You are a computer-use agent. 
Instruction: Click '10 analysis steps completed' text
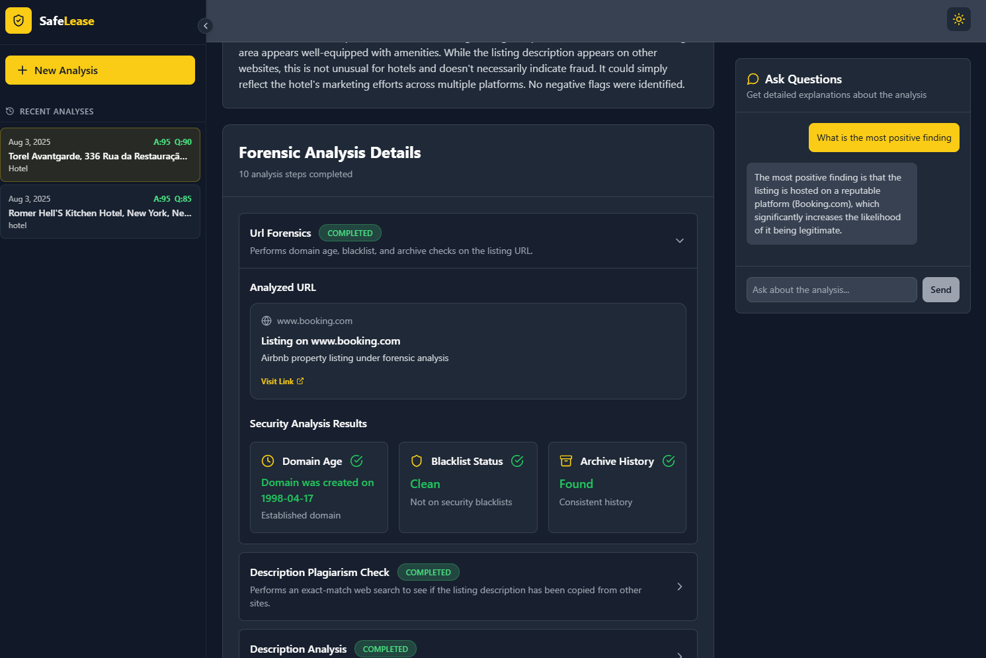pos(296,174)
